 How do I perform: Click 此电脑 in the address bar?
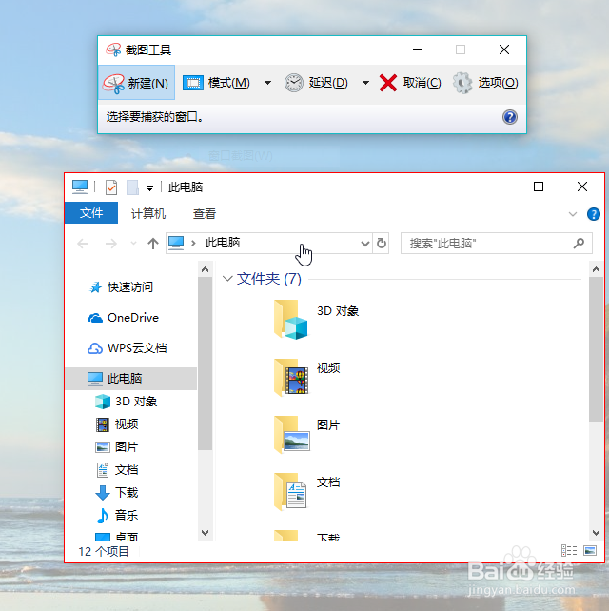[223, 243]
